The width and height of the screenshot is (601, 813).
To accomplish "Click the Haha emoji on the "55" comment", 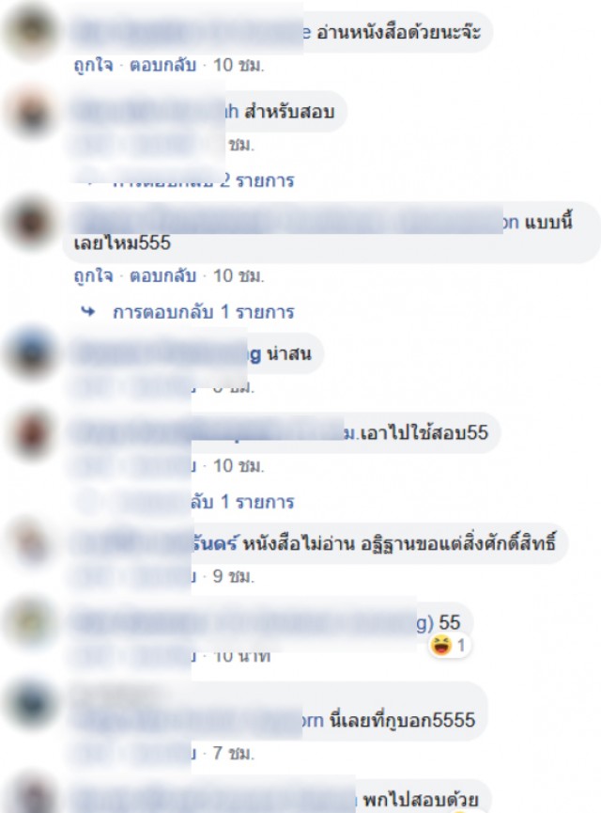I will (x=441, y=646).
